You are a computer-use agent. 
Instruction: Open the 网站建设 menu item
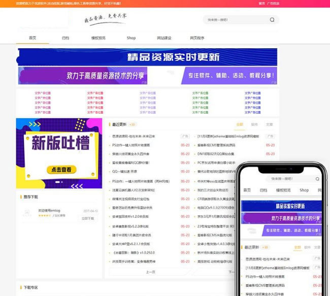pyautogui.click(x=164, y=38)
